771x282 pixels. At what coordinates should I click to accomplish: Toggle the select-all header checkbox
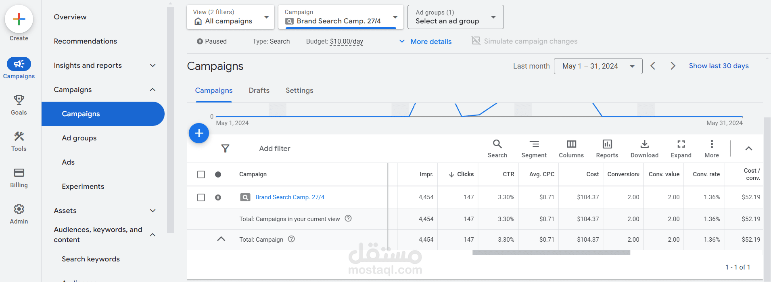[x=201, y=174]
